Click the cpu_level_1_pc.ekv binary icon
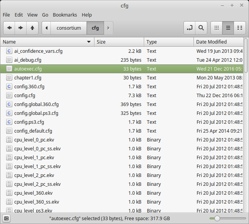This screenshot has width=249, height=224. point(9,158)
